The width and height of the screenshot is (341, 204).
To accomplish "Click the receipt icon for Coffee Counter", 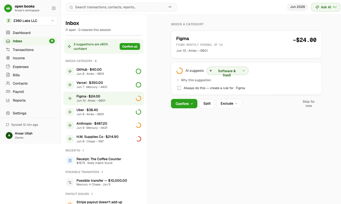I will pos(70,161).
